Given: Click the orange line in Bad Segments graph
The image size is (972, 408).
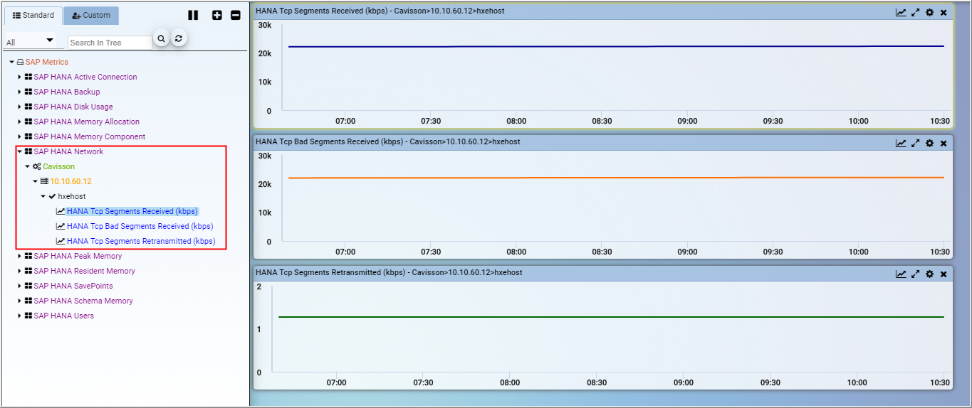Looking at the screenshot, I should (x=616, y=178).
